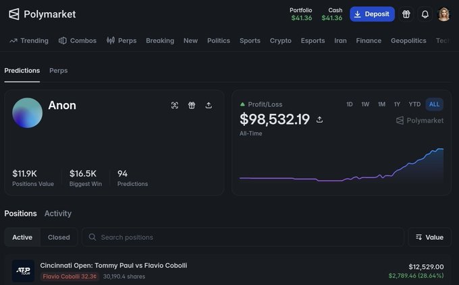Open the notifications bell
This screenshot has width=459, height=285.
point(425,14)
